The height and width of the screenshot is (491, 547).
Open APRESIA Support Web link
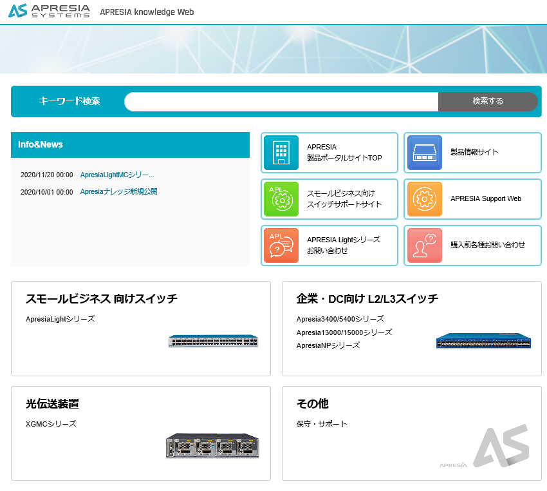tap(486, 198)
